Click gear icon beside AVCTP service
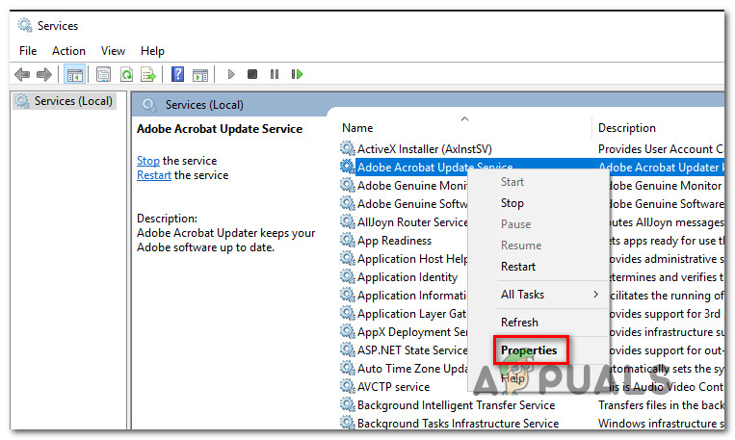 tap(348, 386)
